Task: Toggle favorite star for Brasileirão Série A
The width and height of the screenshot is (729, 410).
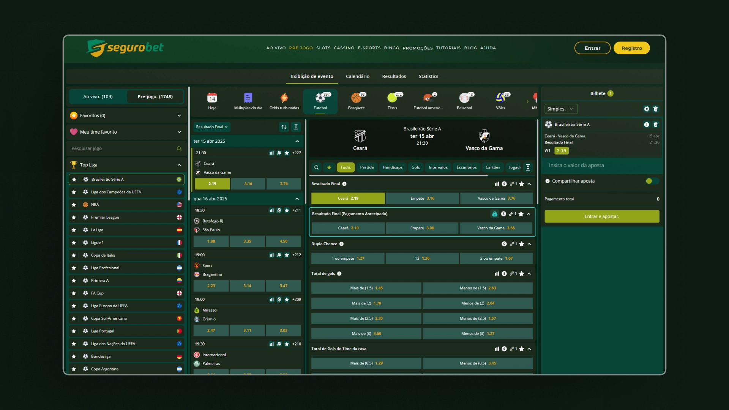Action: point(74,180)
